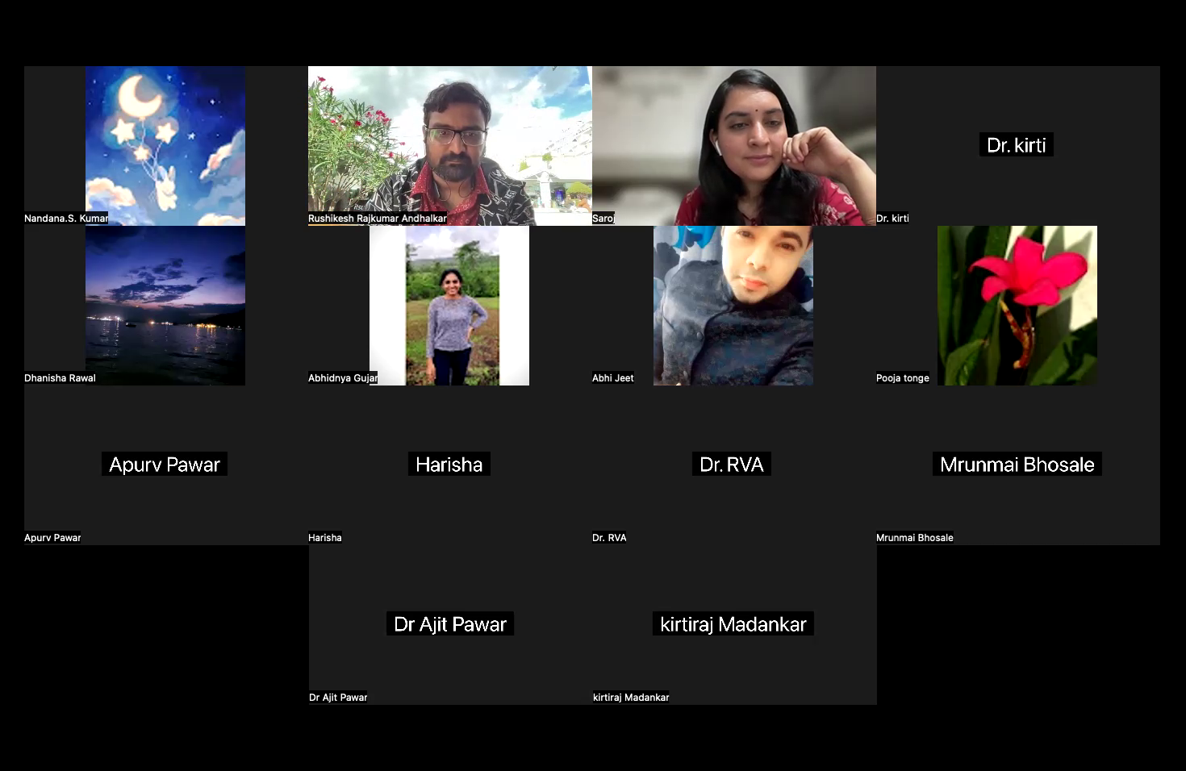Viewport: 1186px width, 771px height.
Task: Select the large kirtiraj Madankar name placeholder
Action: (733, 624)
